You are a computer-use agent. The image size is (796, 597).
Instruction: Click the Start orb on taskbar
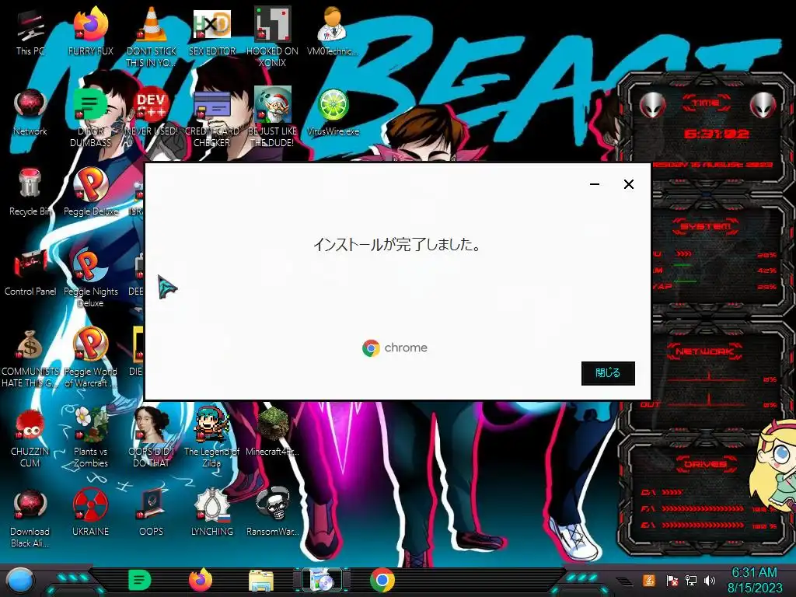[x=19, y=581]
